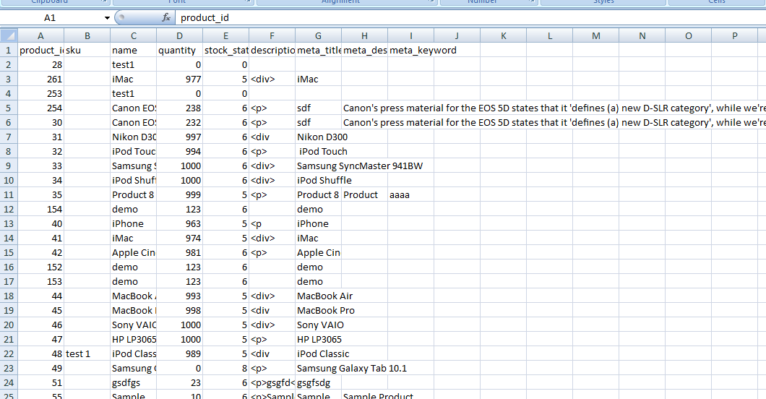Select the 'Sony VAIO' meta title cell
Image resolution: width=766 pixels, height=399 pixels.
pyautogui.click(x=318, y=325)
